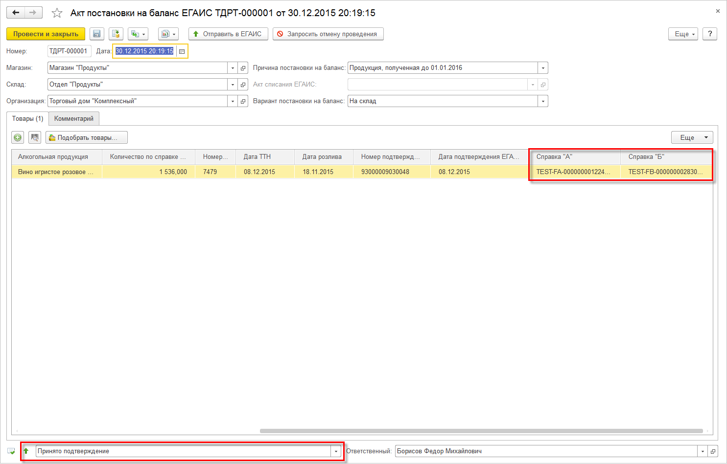The height and width of the screenshot is (464, 727).
Task: Open the calendar picker for Дата
Action: pos(182,51)
